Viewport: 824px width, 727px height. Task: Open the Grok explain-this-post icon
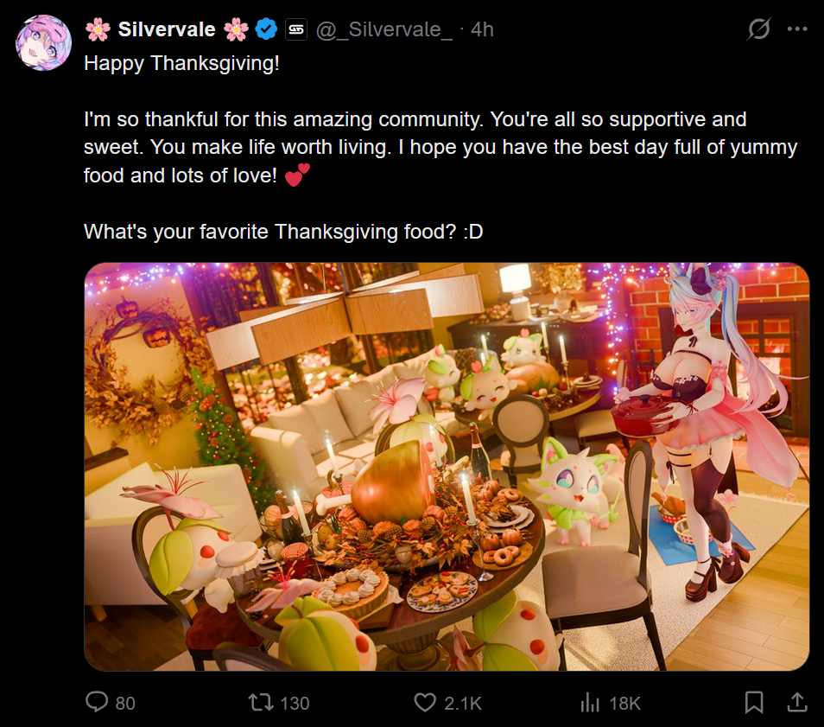pyautogui.click(x=758, y=29)
